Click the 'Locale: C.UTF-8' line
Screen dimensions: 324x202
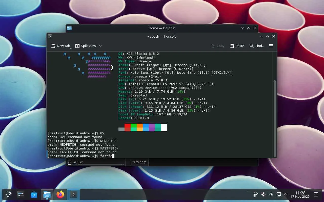tap(134, 118)
